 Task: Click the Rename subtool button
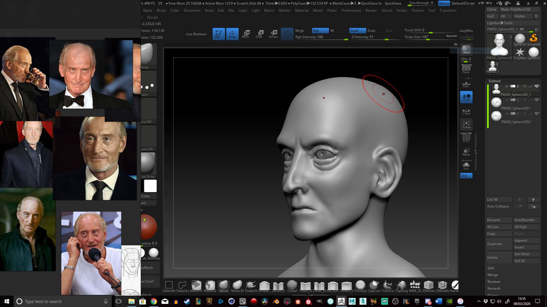(499, 220)
